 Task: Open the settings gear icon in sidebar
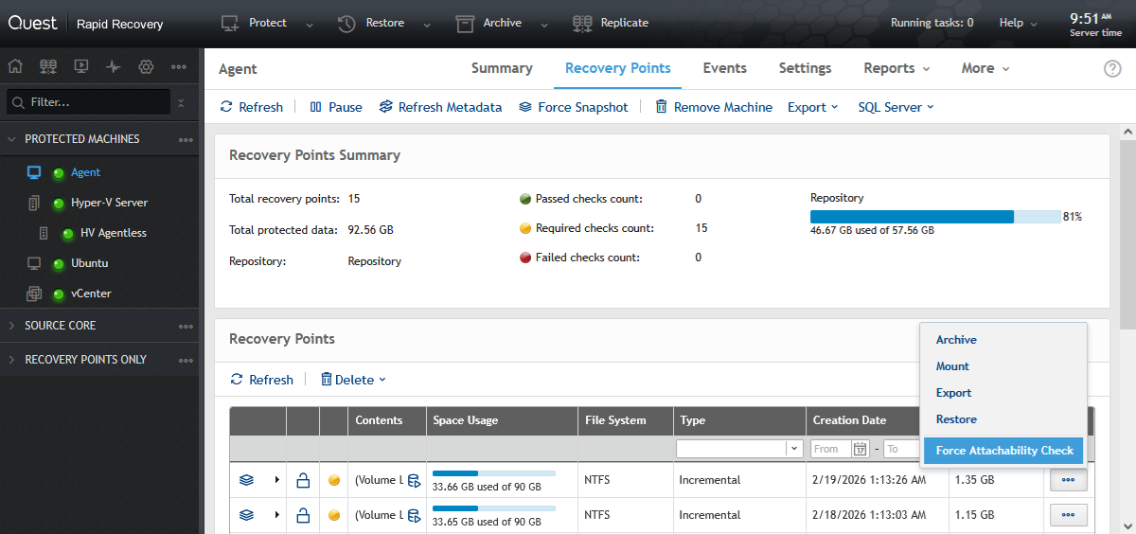pos(146,66)
